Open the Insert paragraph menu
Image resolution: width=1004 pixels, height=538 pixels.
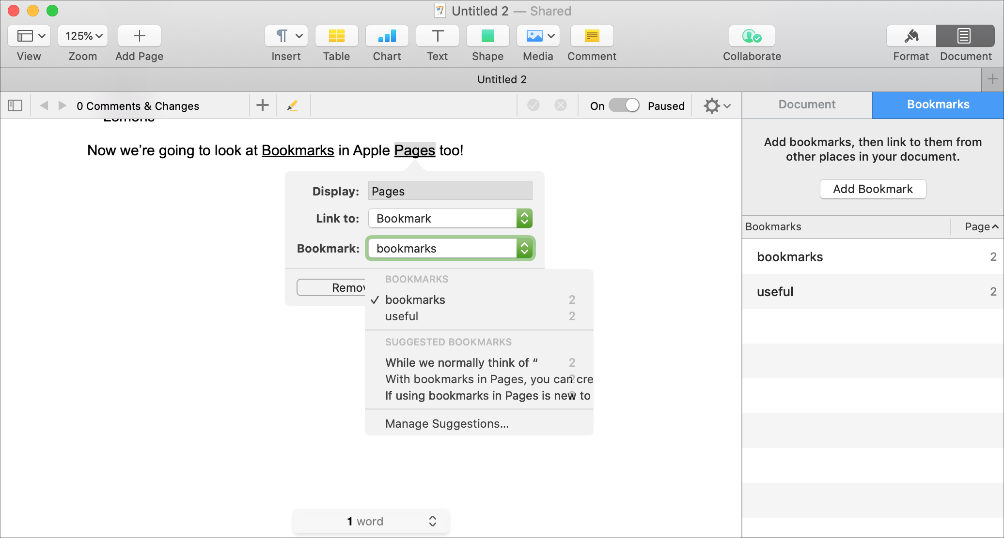click(286, 36)
